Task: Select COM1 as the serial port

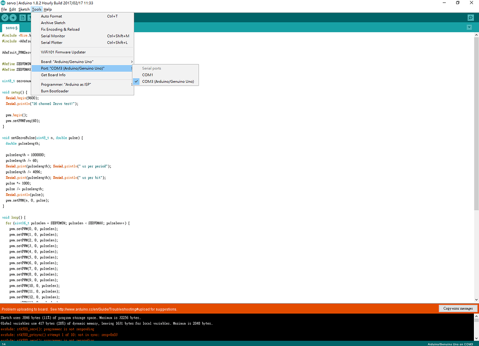Action: [148, 74]
